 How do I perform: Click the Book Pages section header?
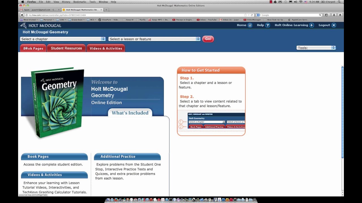[x=54, y=156]
